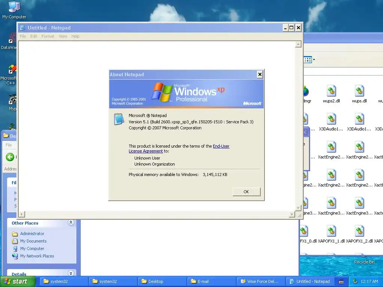
Task: Click the keyboard icon in the system tray
Action: (341, 282)
